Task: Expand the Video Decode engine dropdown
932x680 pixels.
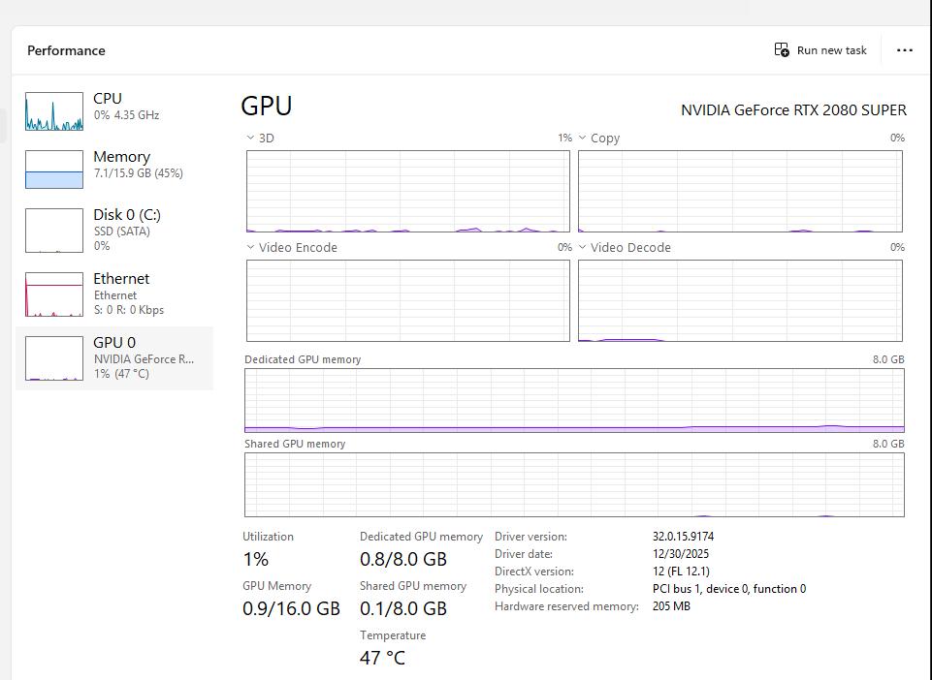Action: (x=583, y=247)
